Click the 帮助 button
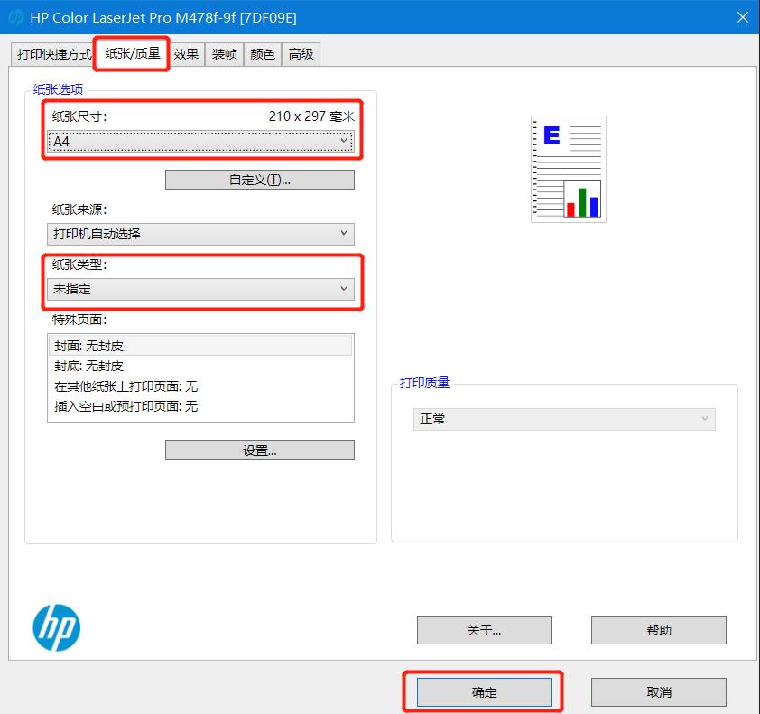This screenshot has height=714, width=760. point(658,630)
